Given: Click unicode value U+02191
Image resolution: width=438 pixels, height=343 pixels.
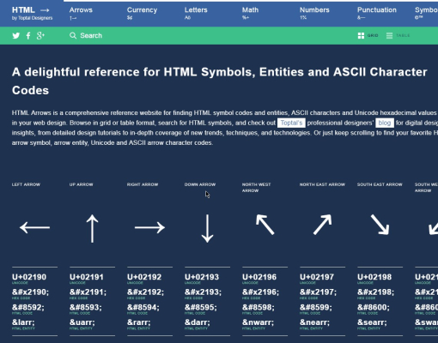Looking at the screenshot, I should pyautogui.click(x=87, y=277).
